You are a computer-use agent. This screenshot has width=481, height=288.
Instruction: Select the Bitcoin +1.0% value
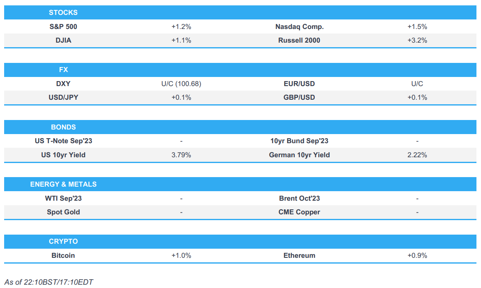(181, 255)
